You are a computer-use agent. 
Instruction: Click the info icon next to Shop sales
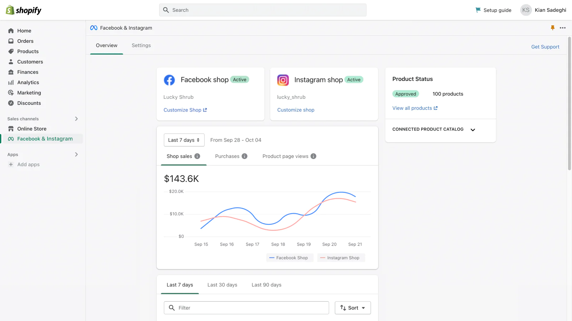[x=197, y=156]
